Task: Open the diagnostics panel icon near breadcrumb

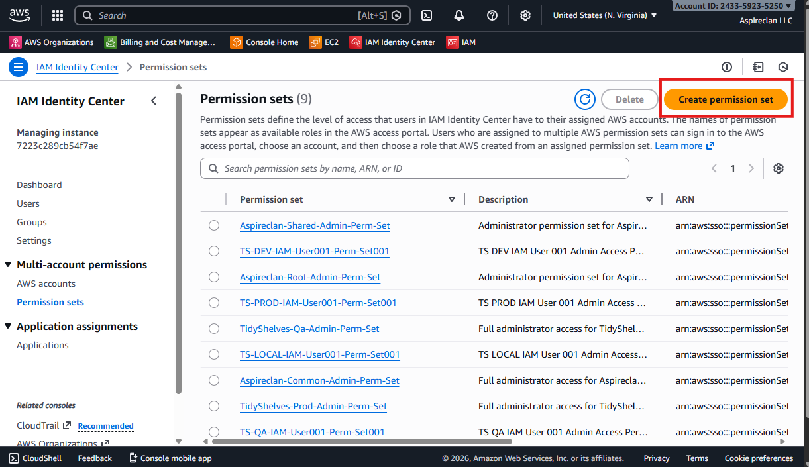Action: pos(759,67)
